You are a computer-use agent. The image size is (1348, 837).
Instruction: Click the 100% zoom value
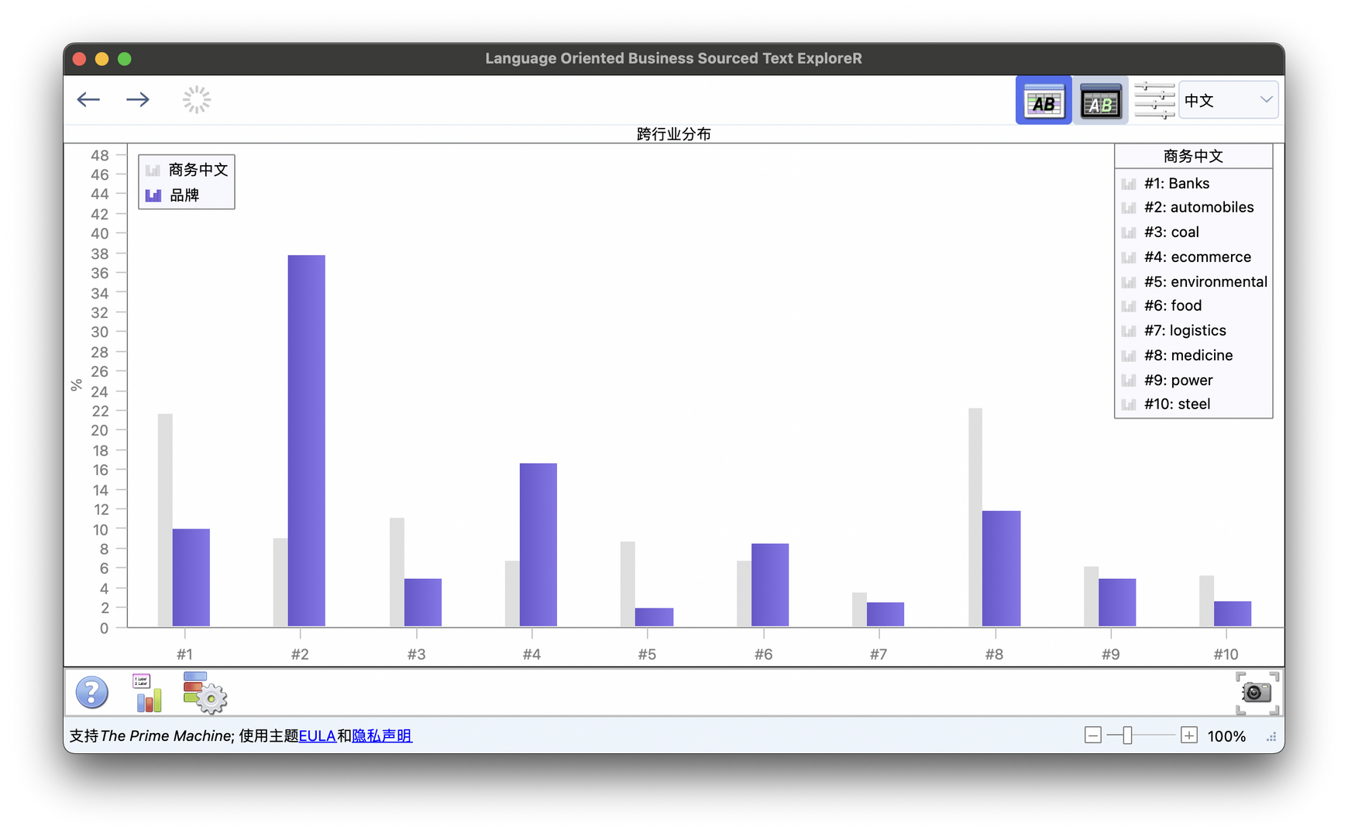coord(1226,736)
